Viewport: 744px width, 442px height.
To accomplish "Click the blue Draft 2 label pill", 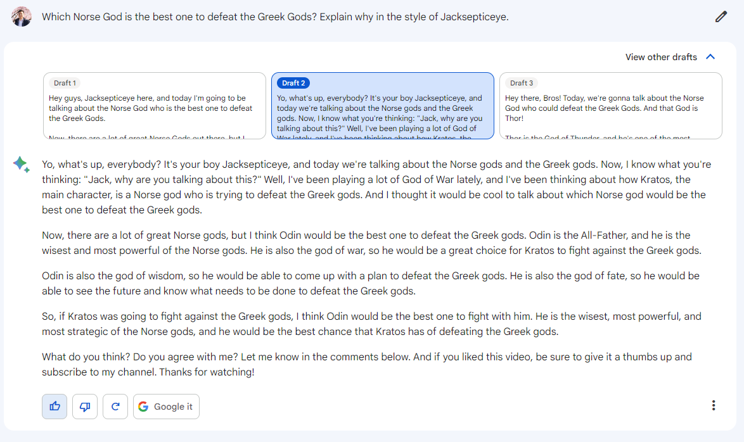I will click(x=293, y=83).
